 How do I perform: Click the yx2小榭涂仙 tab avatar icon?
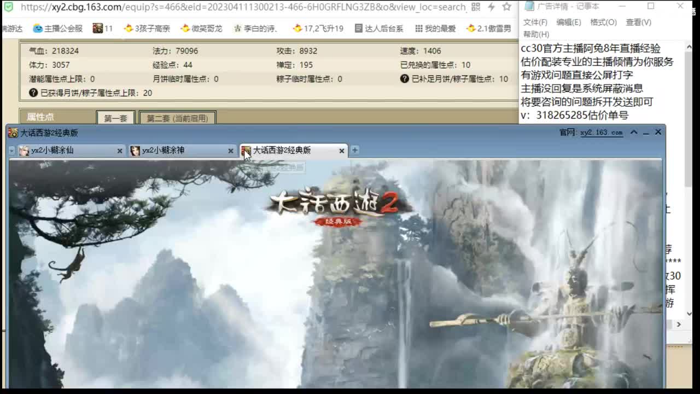click(x=24, y=150)
